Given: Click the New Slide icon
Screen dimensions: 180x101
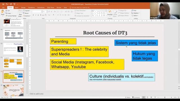Looking at the screenshot, I should pos(20,12).
